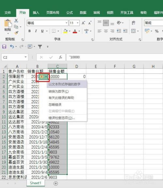Screen dimensions: 163x188
Task: Switch to the 数据 tab
Action: [83, 13]
